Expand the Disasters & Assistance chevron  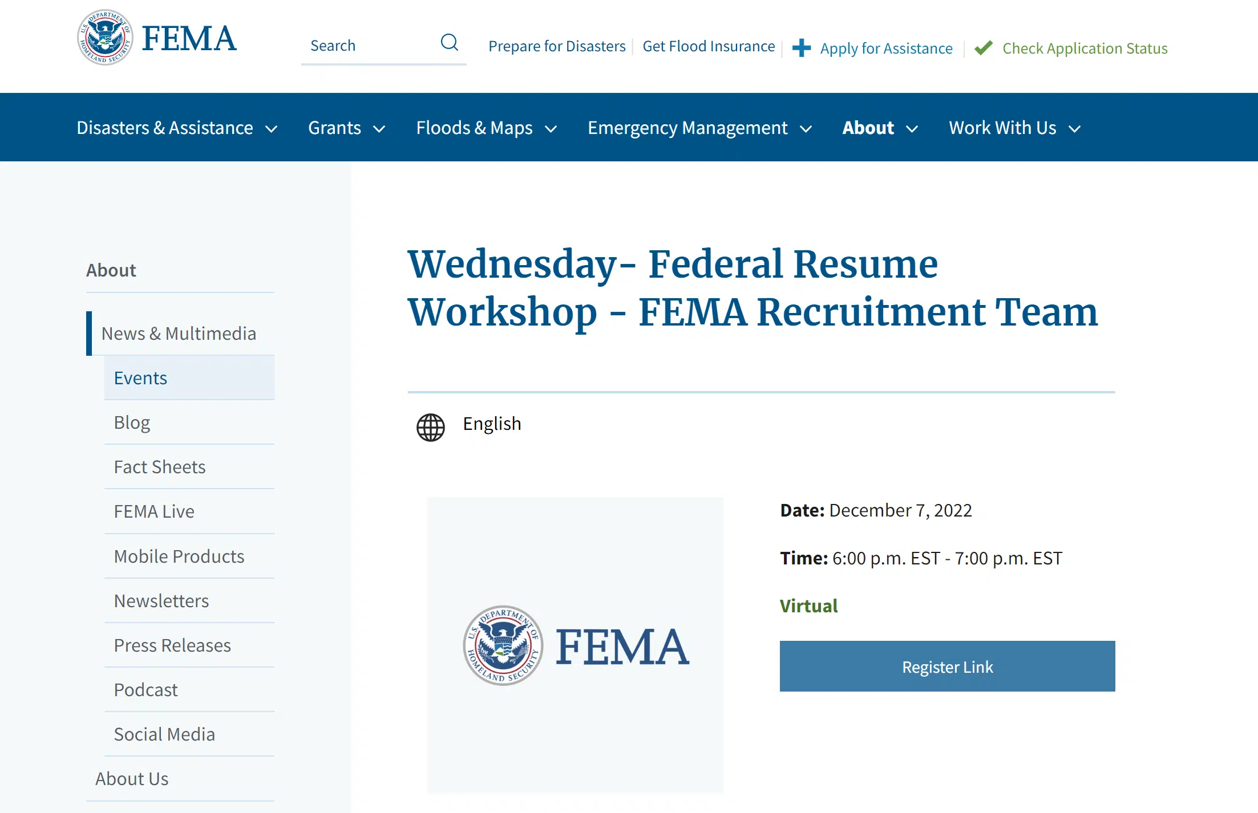point(272,129)
